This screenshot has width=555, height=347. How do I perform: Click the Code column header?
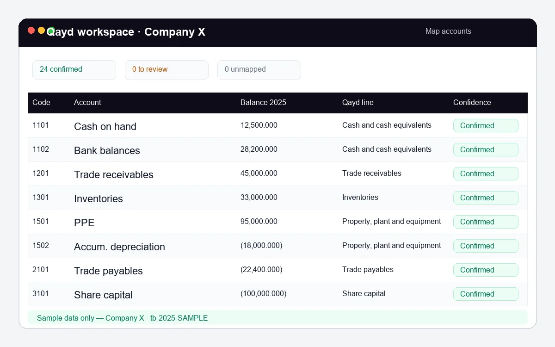point(41,102)
